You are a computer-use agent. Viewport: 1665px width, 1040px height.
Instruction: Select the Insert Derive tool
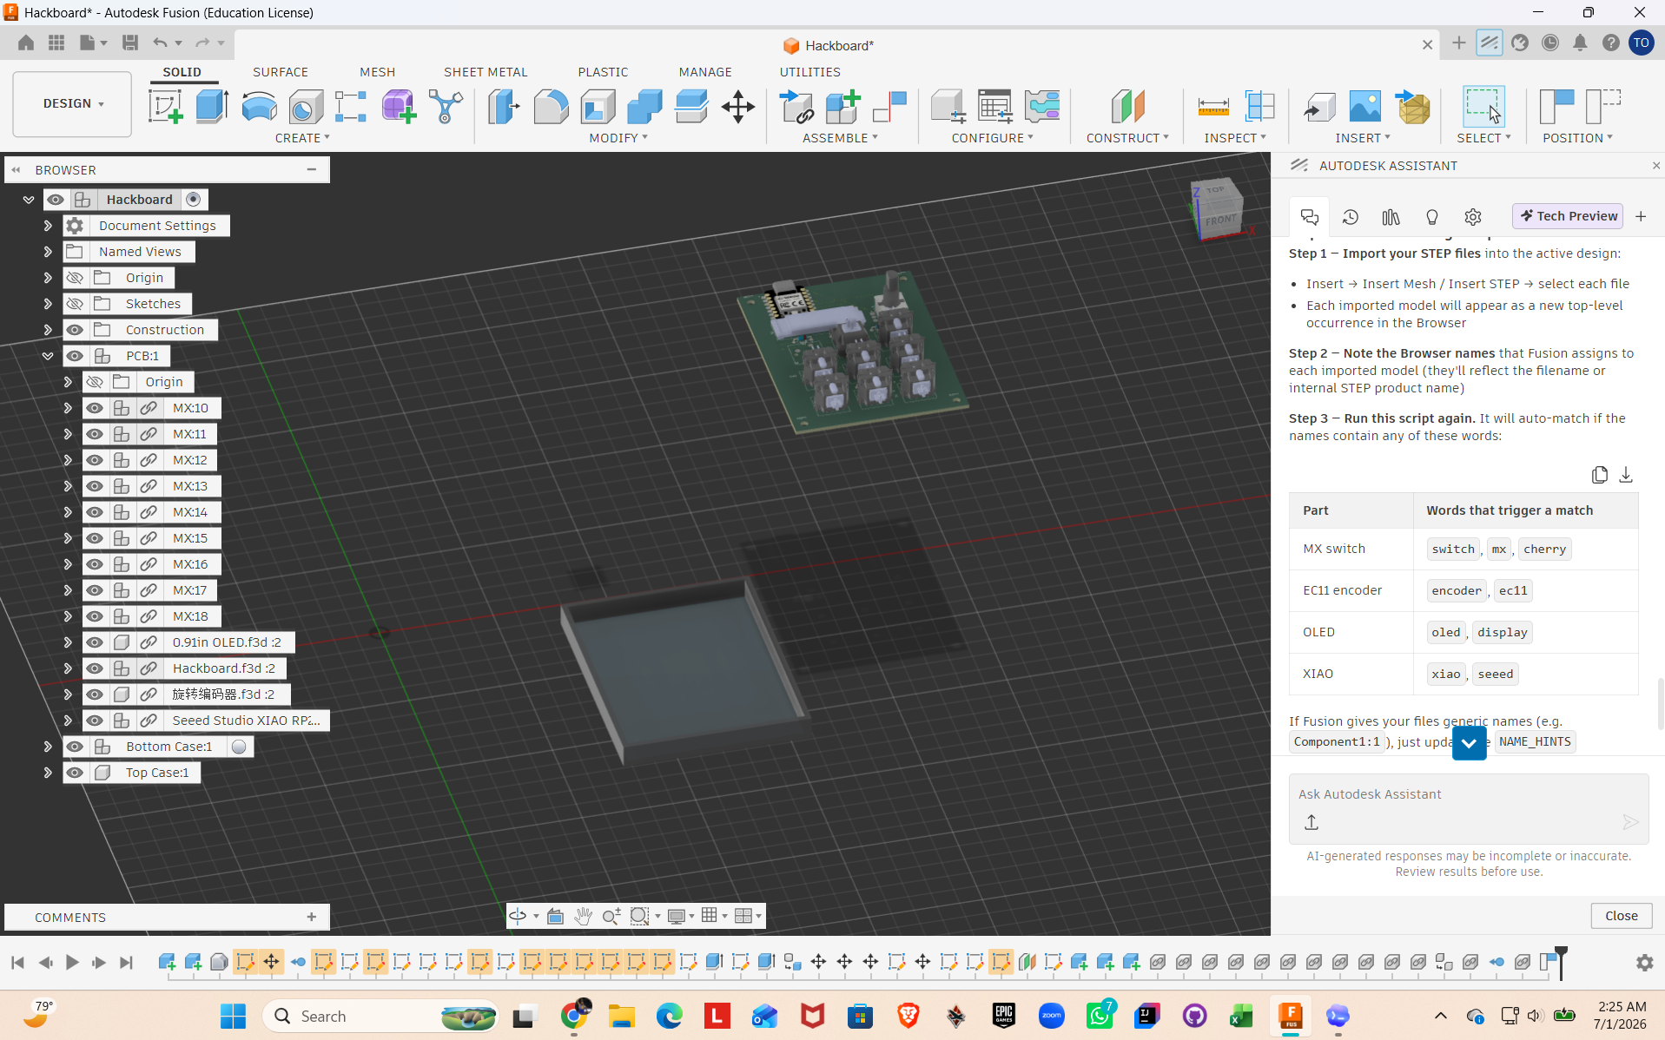1318,107
